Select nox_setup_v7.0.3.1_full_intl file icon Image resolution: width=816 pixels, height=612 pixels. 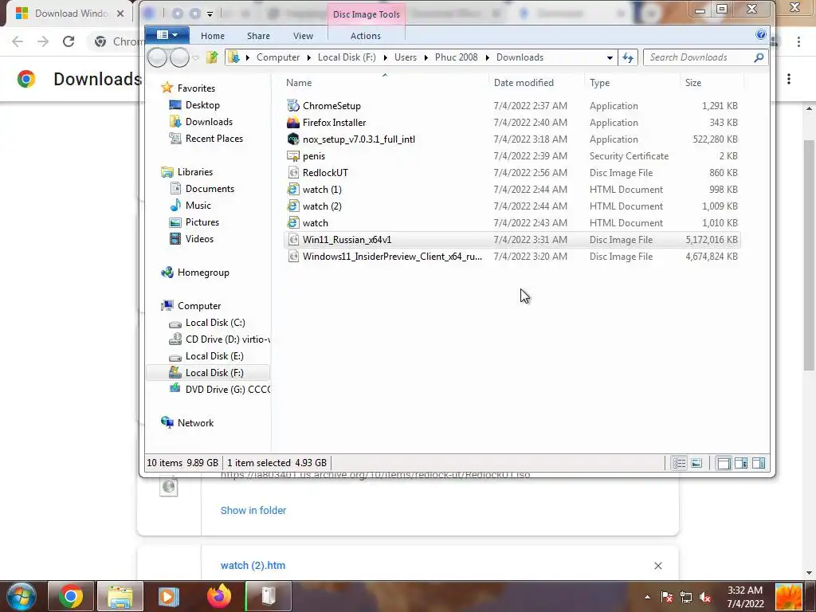coord(293,139)
